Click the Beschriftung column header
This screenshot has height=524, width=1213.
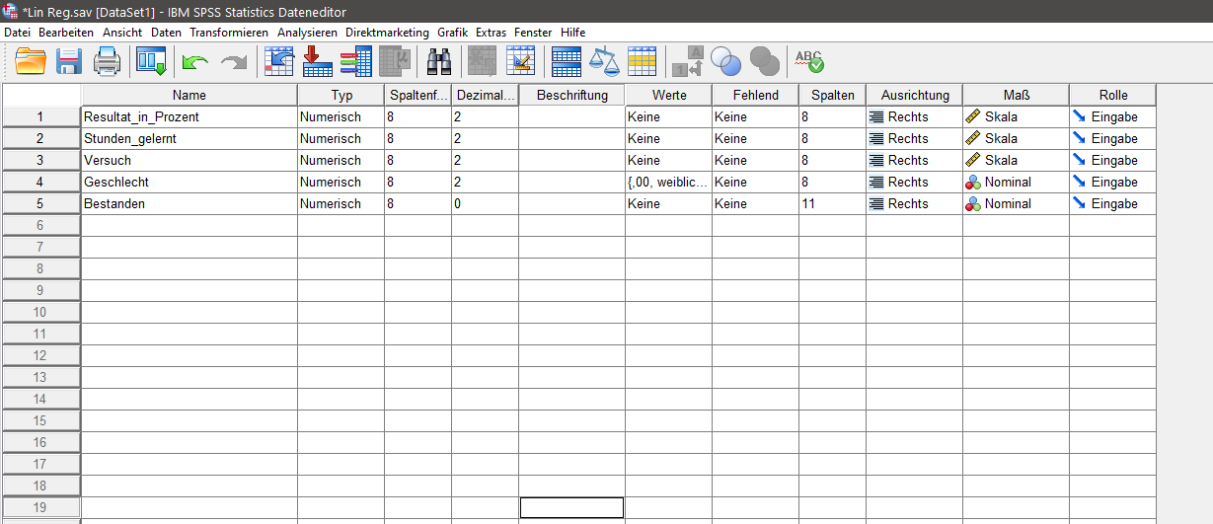(571, 96)
